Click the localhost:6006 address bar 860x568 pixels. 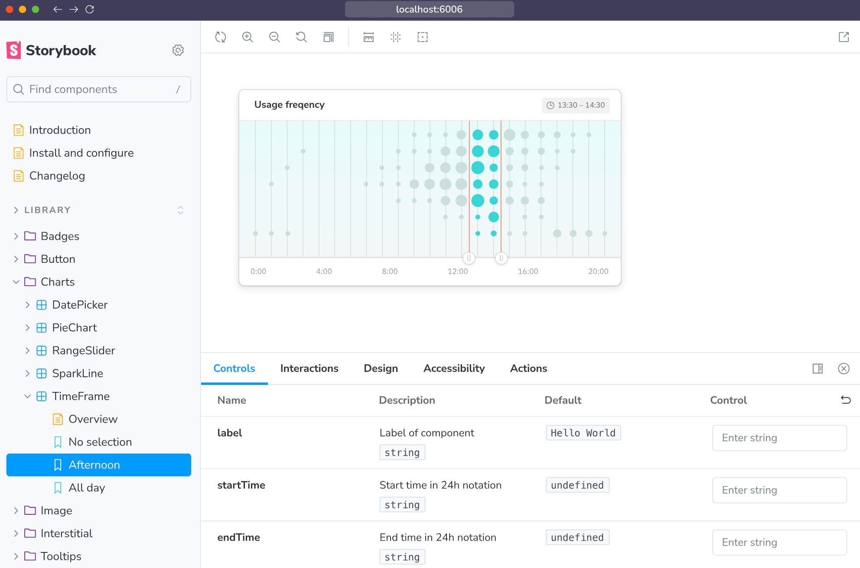(x=429, y=9)
